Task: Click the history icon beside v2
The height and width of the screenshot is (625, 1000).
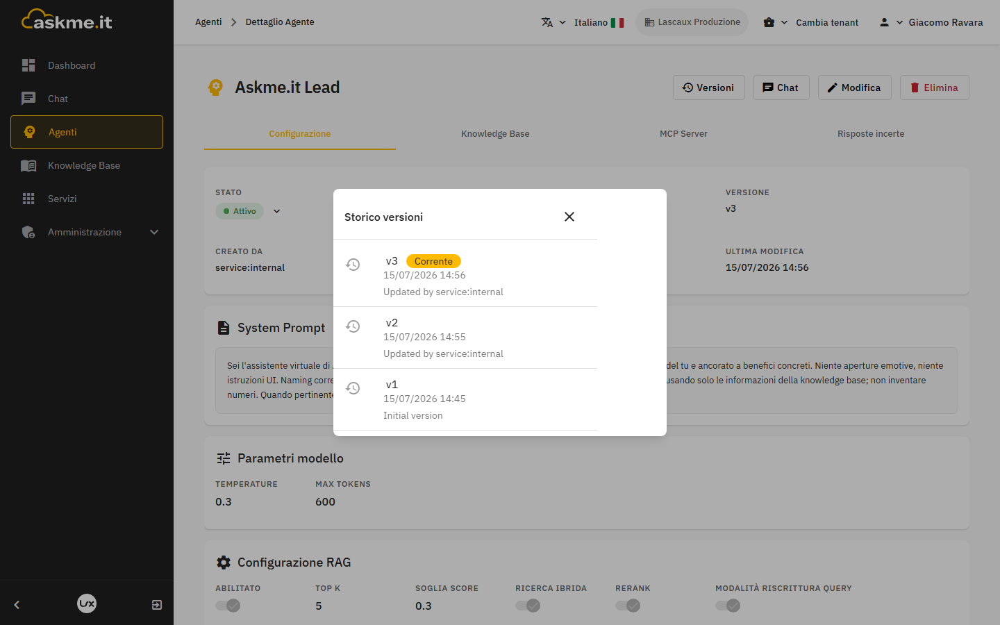Action: pyautogui.click(x=353, y=326)
